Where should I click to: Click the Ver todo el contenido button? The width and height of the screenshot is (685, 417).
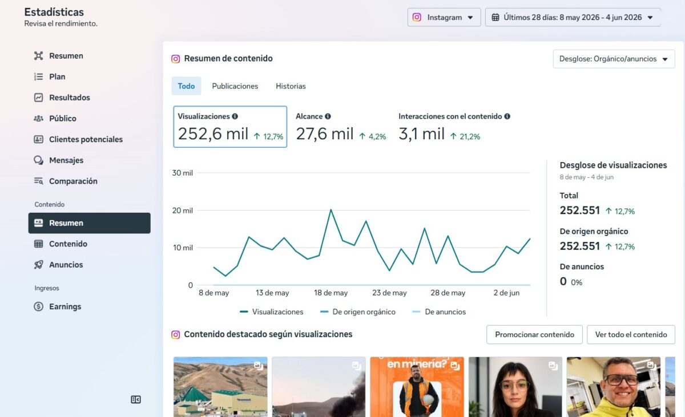[x=631, y=335]
